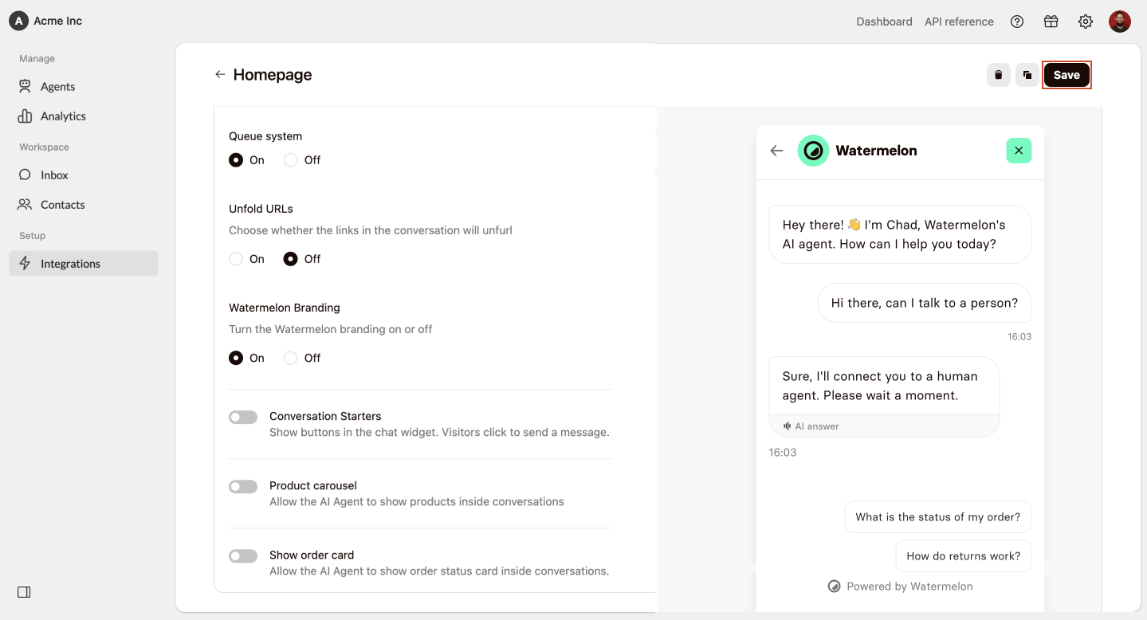
Task: Open the gift box icon
Action: tap(1051, 22)
